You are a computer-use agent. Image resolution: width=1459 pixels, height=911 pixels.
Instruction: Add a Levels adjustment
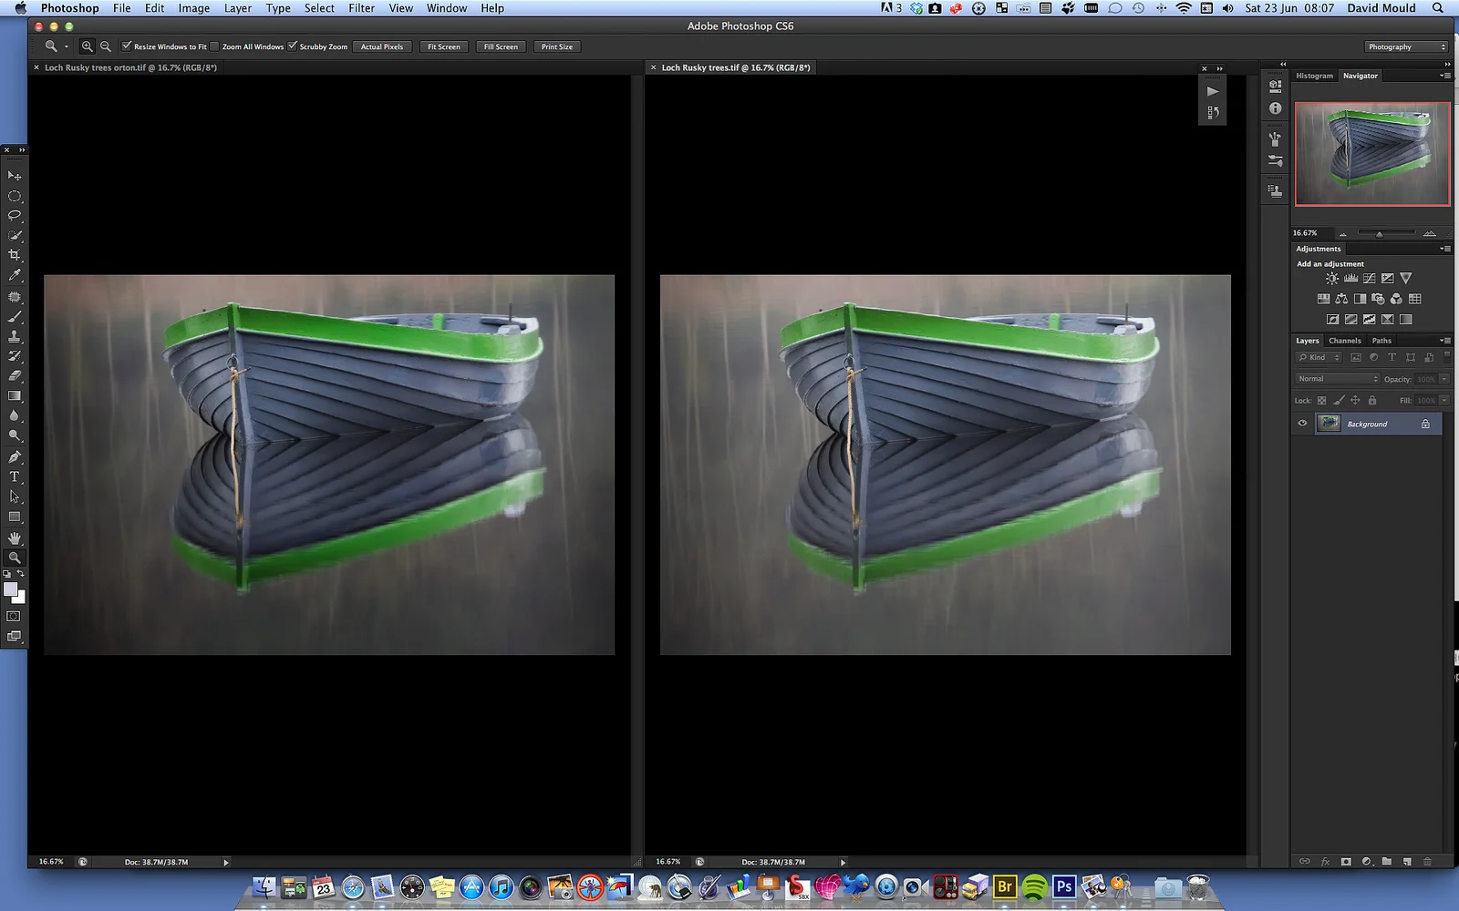pos(1350,279)
